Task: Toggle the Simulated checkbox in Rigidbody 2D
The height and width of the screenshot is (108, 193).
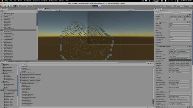Action: pos(169,27)
